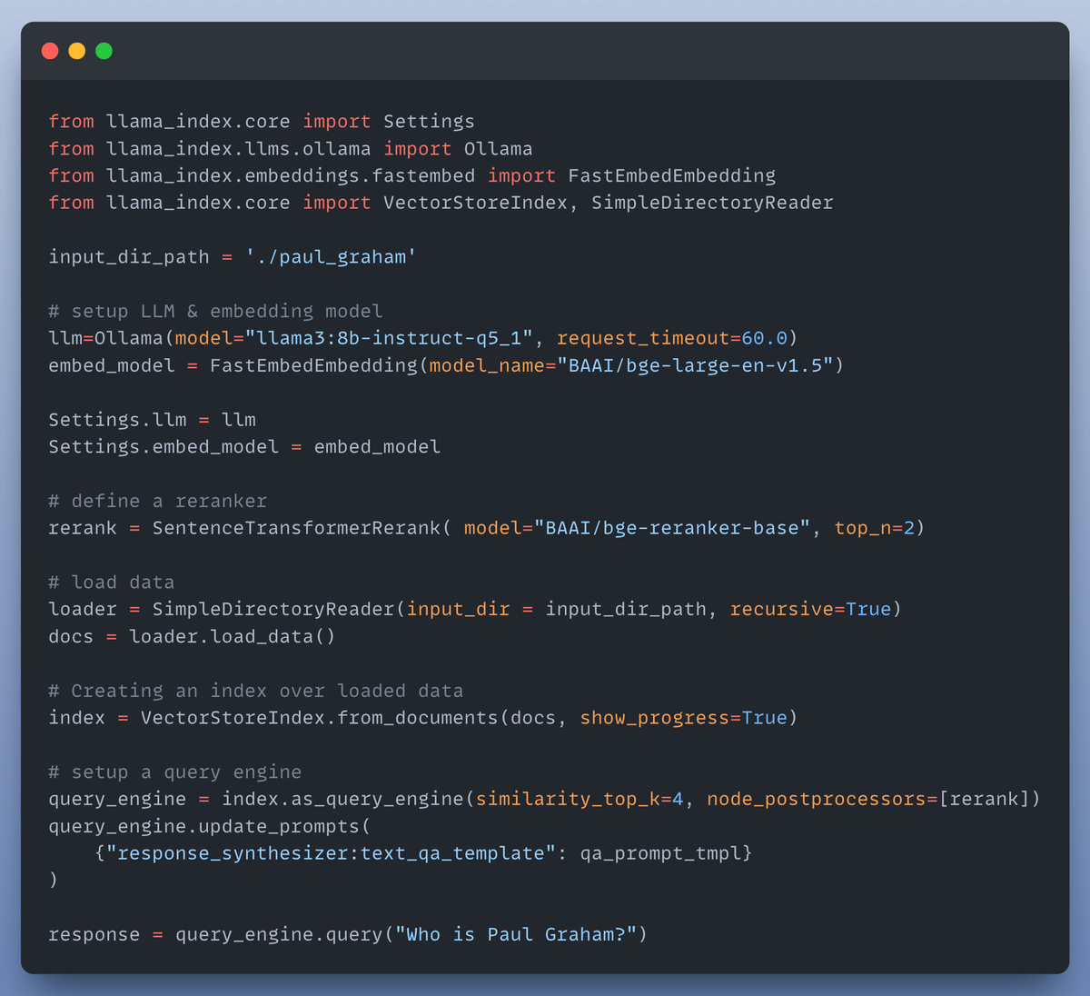Click 'SimpleDirectoryReader' in the fourth import line

coord(712,203)
